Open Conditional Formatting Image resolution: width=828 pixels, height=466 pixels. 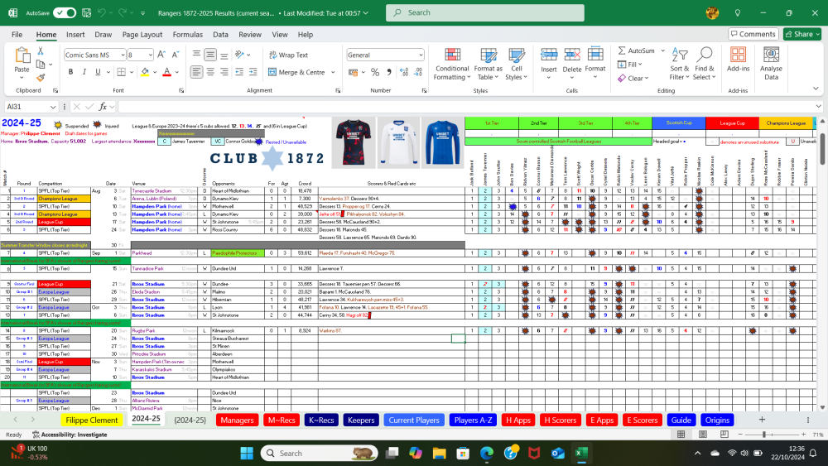[x=452, y=64]
